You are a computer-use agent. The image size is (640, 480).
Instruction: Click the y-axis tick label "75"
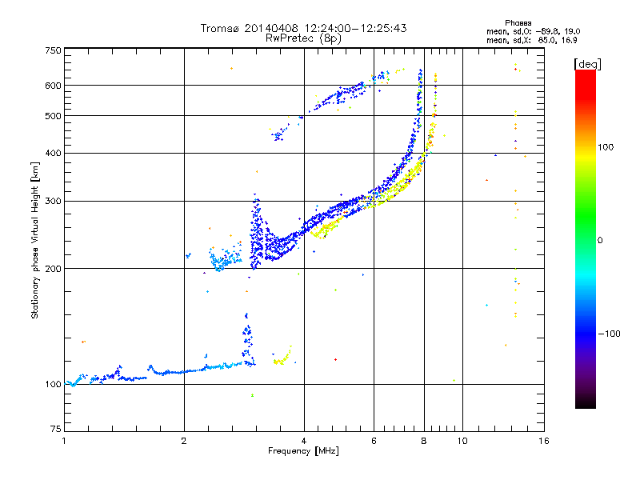pos(56,429)
